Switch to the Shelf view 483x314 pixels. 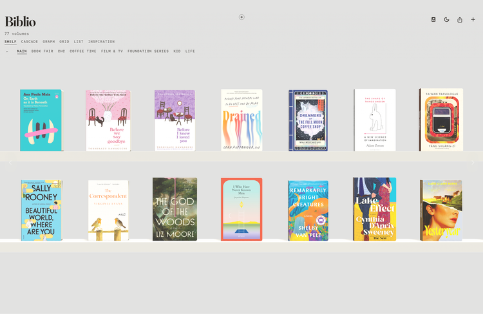pyautogui.click(x=10, y=42)
